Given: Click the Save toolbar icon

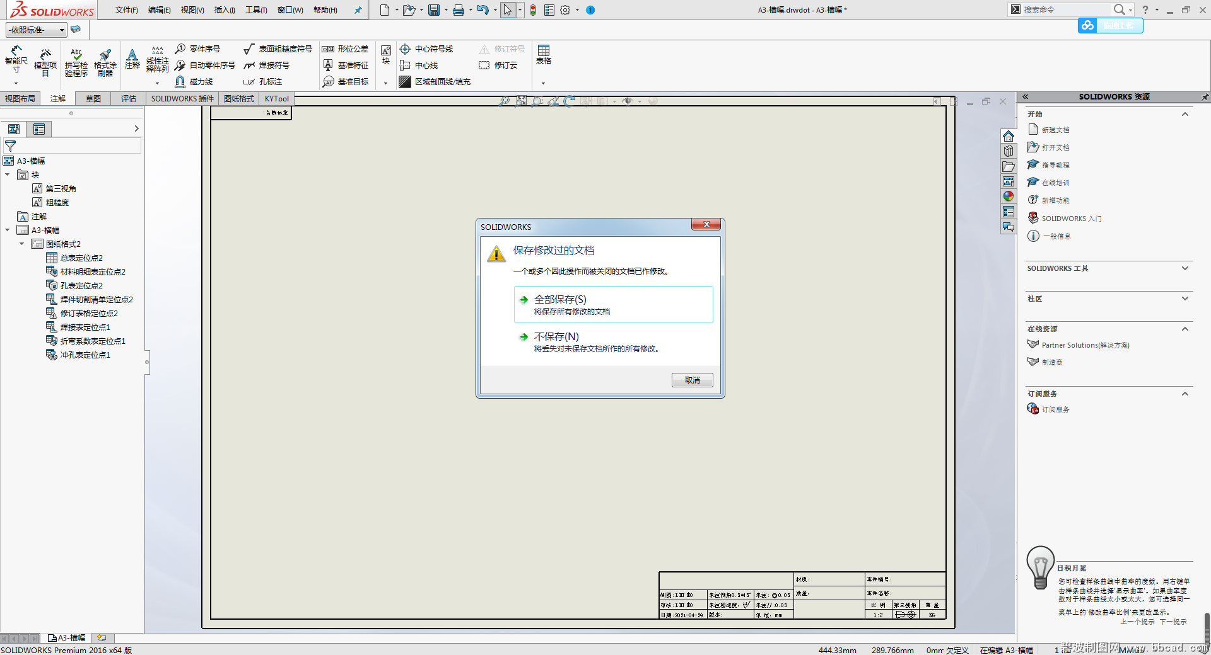Looking at the screenshot, I should click(434, 10).
